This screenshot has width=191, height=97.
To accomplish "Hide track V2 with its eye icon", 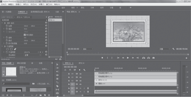I will tap(81, 81).
